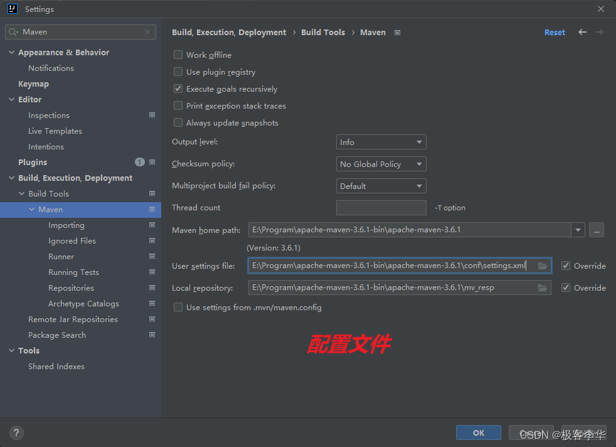Image resolution: width=616 pixels, height=447 pixels.
Task: Click the IntelliJ IDEA logo in title bar
Action: pos(12,9)
